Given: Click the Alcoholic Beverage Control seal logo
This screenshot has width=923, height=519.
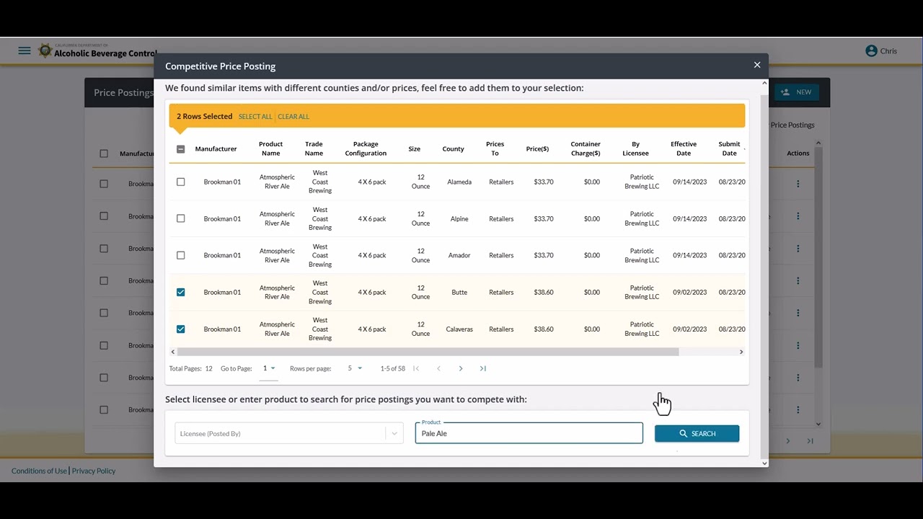Looking at the screenshot, I should coord(45,51).
